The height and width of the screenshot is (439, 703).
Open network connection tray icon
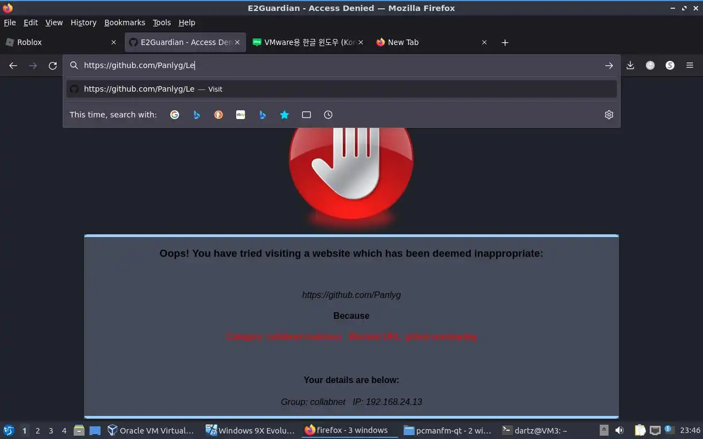click(655, 431)
